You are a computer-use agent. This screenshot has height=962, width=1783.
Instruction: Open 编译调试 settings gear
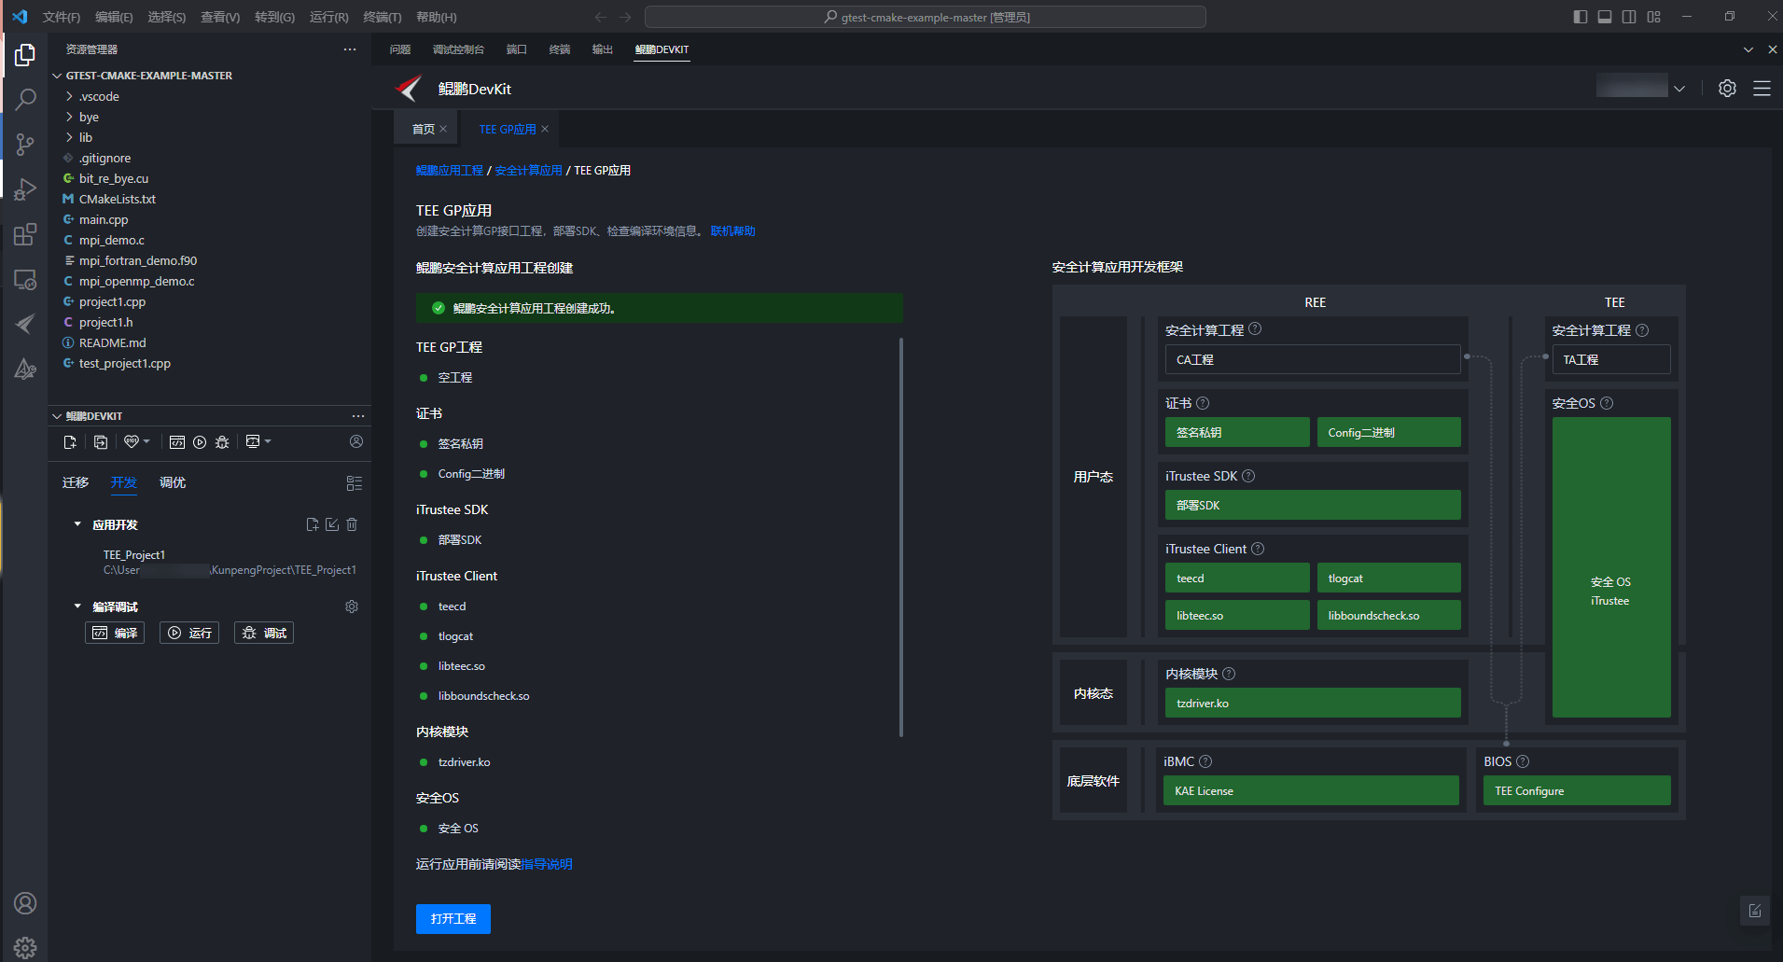352,606
